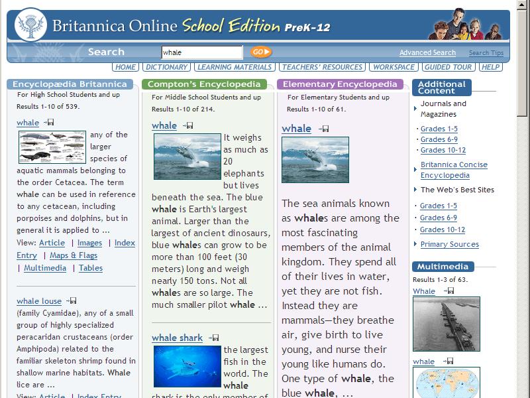530x398 pixels.
Task: Click the whale species chart thumbnail
Action: (x=52, y=147)
